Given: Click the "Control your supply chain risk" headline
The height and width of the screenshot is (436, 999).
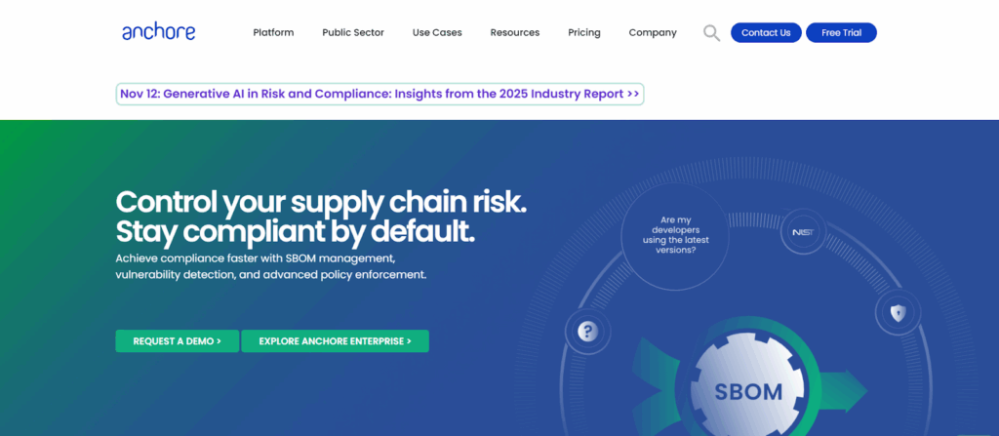Looking at the screenshot, I should (x=321, y=202).
